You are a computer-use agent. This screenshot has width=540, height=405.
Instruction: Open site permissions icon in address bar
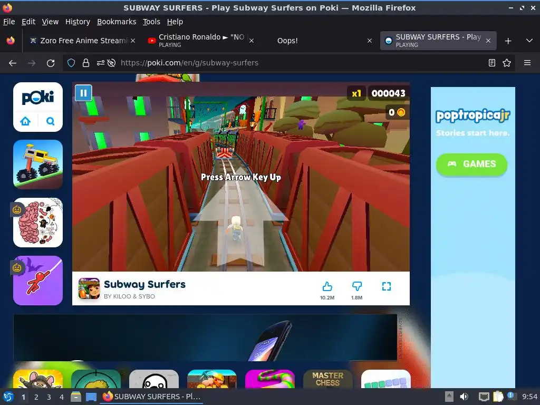point(100,63)
